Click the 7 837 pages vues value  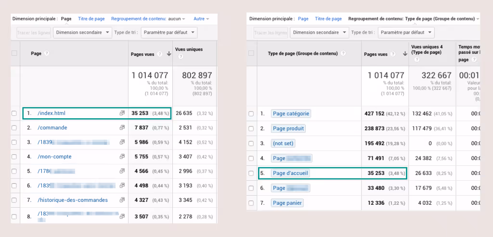pyautogui.click(x=141, y=128)
